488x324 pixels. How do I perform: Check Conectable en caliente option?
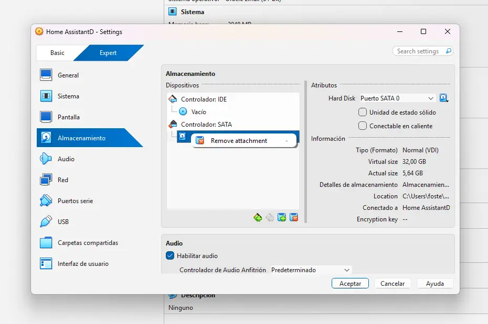[362, 126]
